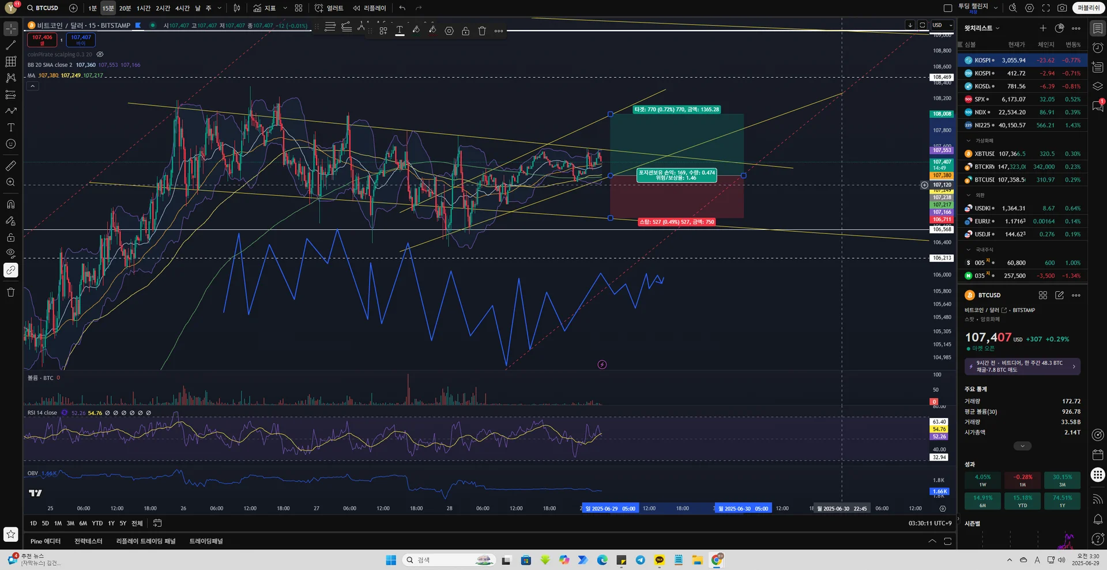The height and width of the screenshot is (570, 1107).
Task: Select the crosshair cursor tool
Action: (11, 28)
